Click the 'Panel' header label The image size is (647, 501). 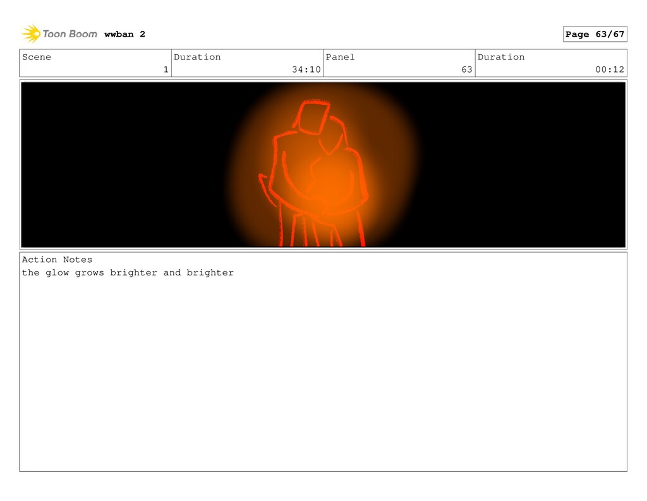click(x=340, y=57)
